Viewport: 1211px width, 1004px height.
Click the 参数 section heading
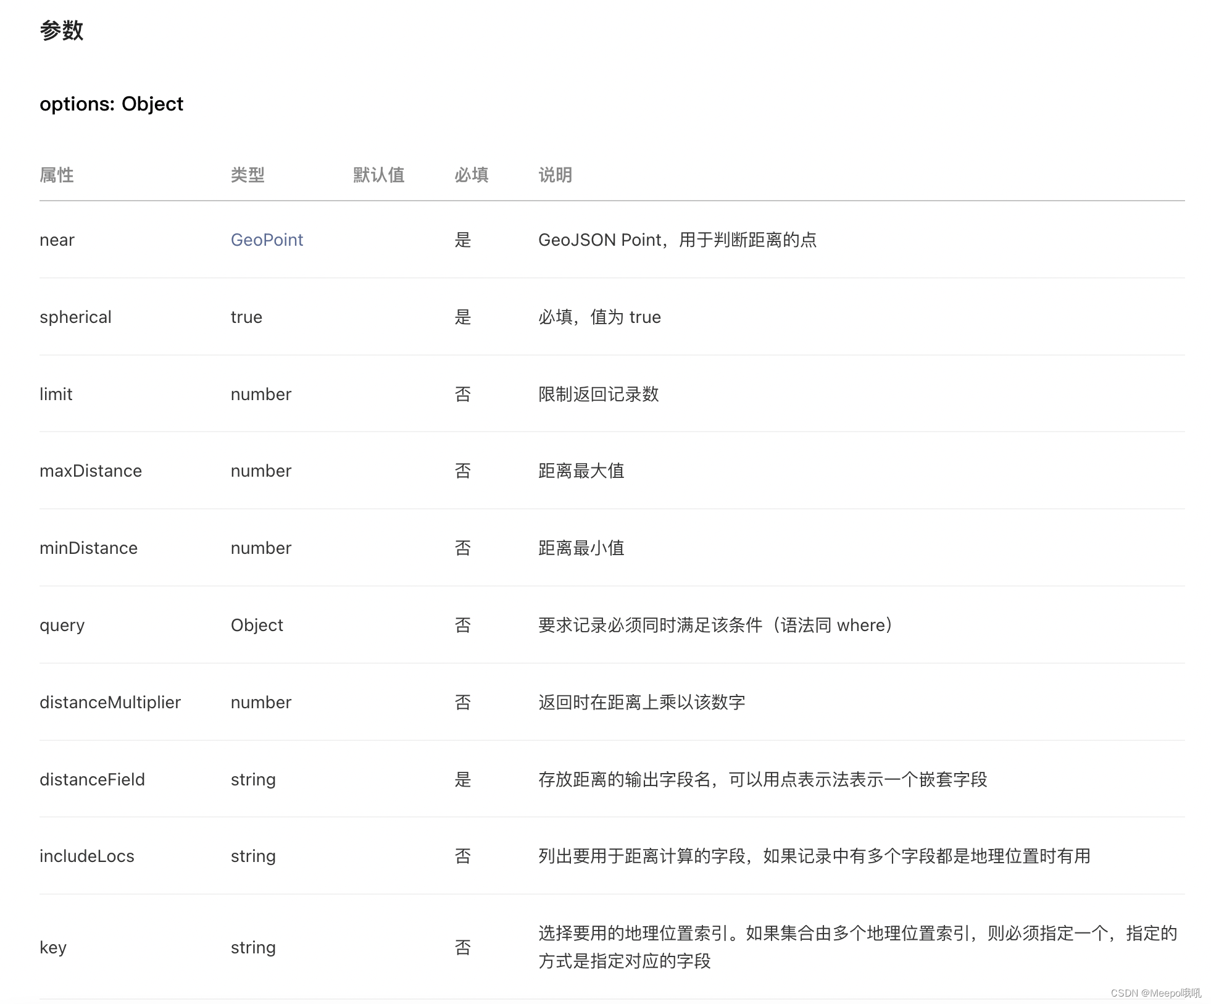[x=61, y=30]
